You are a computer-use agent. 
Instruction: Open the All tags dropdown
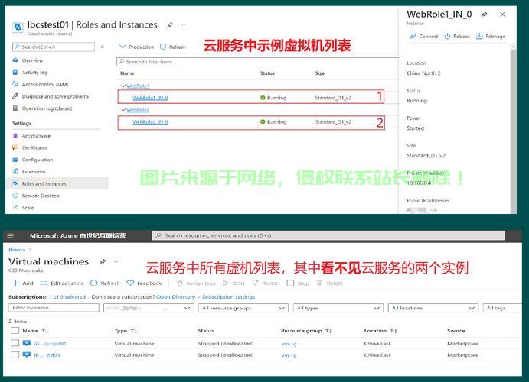(x=503, y=308)
